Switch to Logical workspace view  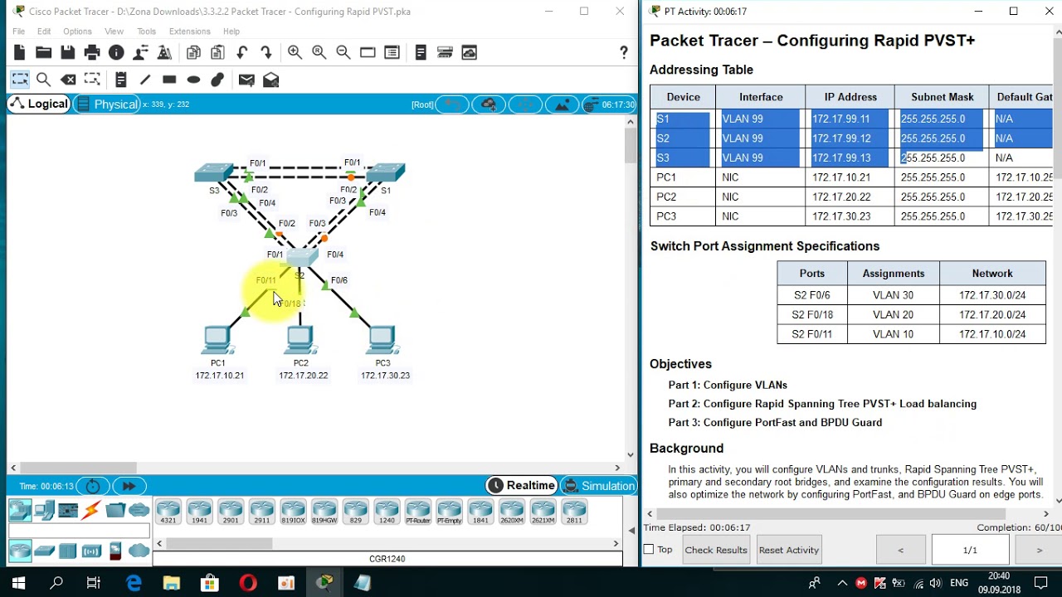(x=38, y=104)
